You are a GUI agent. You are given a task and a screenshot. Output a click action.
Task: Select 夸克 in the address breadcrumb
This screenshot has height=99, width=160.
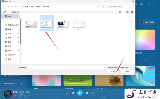pyautogui.click(x=38, y=7)
